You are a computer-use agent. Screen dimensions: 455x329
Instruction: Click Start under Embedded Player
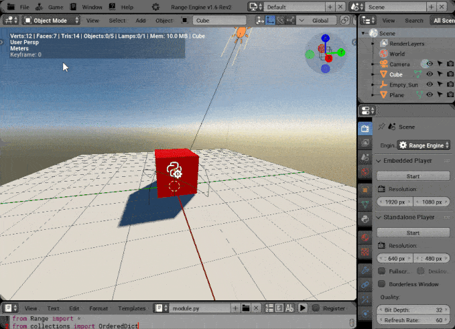(413, 176)
